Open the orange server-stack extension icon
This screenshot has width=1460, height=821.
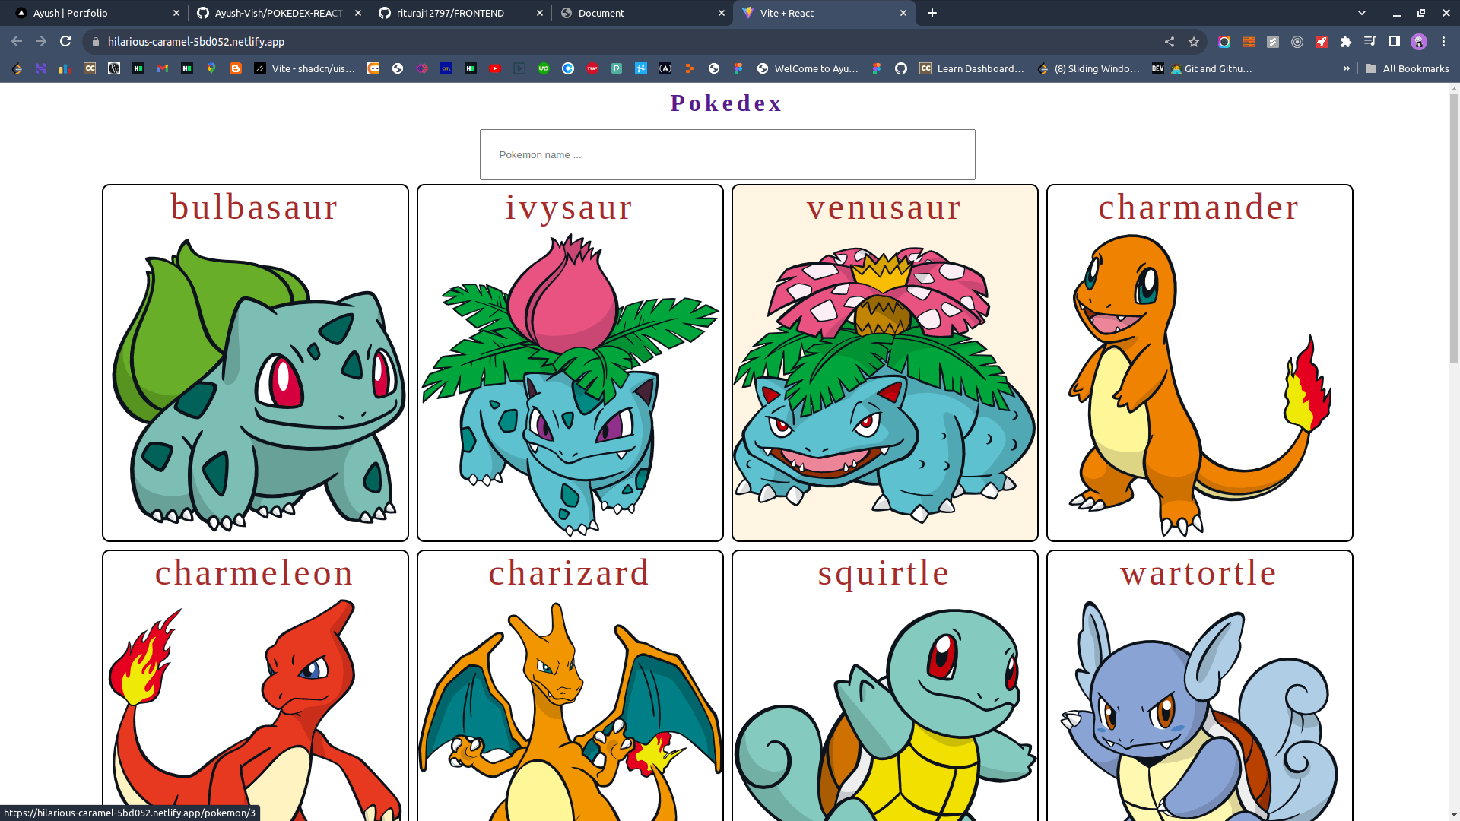[1249, 42]
